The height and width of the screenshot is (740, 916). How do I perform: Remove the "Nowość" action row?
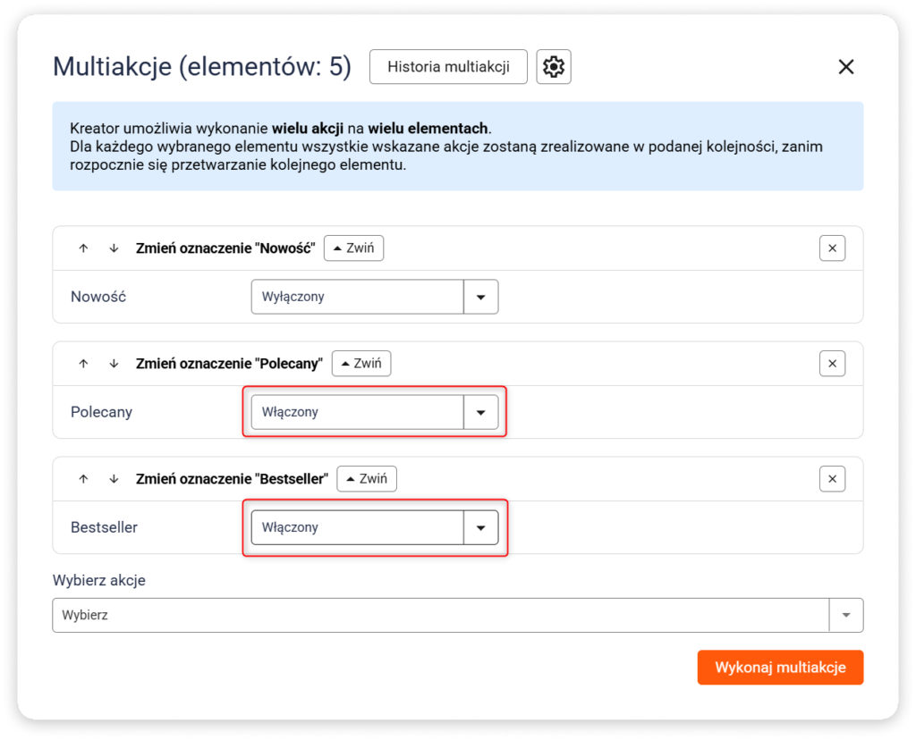point(832,248)
